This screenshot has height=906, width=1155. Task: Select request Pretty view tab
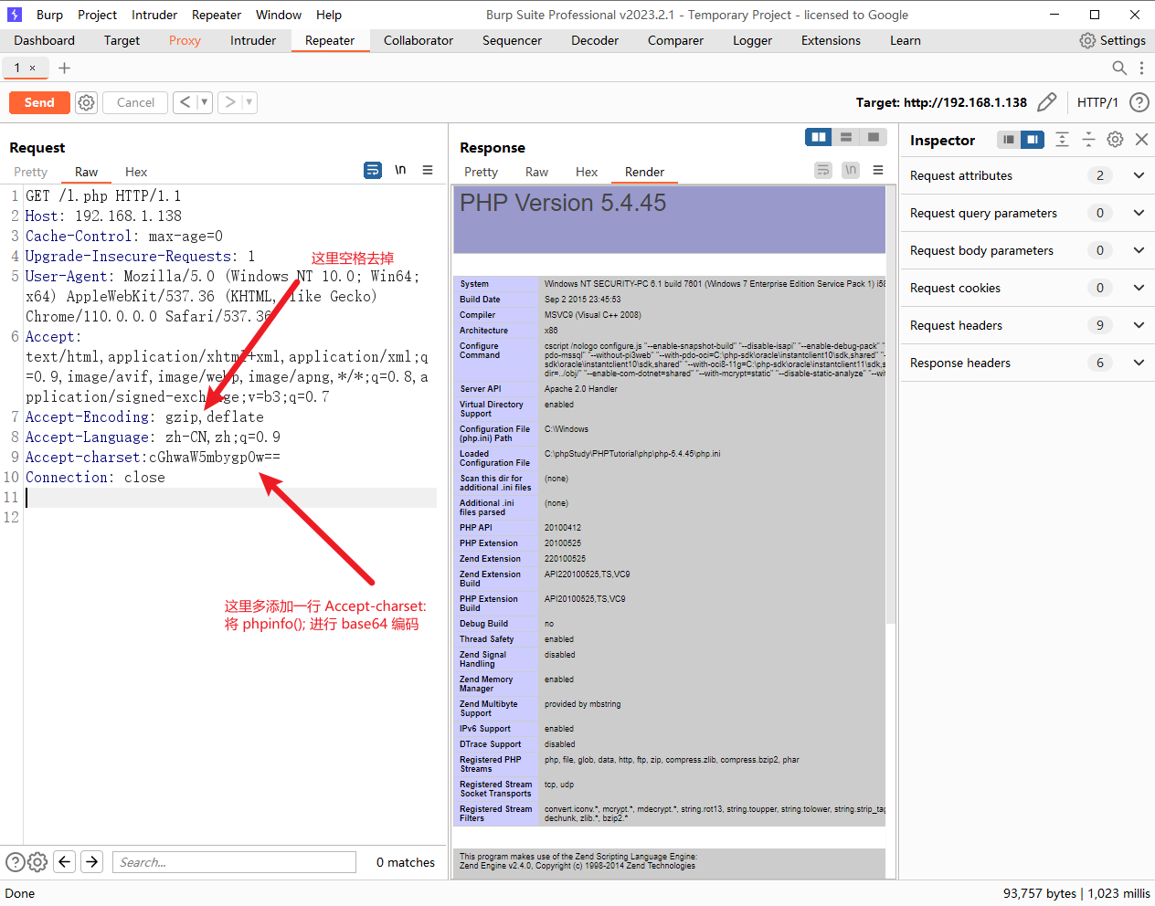pyautogui.click(x=31, y=172)
